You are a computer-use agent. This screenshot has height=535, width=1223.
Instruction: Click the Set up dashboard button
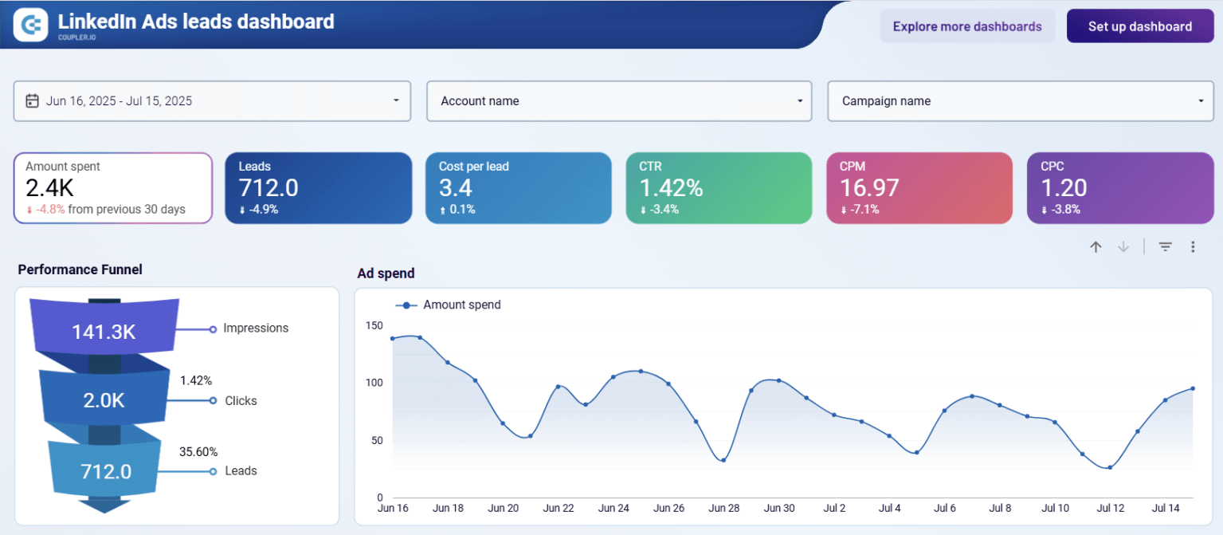(x=1139, y=26)
